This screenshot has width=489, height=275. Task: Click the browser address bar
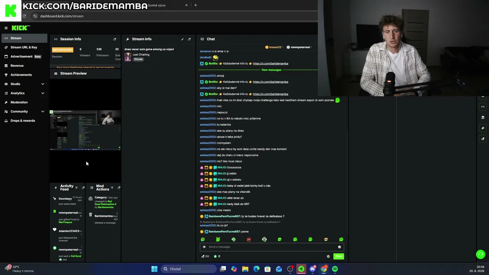click(x=174, y=16)
